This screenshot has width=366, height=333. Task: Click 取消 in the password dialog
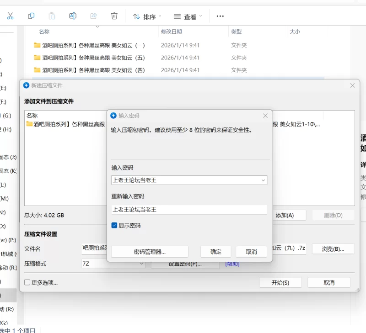[x=251, y=252]
